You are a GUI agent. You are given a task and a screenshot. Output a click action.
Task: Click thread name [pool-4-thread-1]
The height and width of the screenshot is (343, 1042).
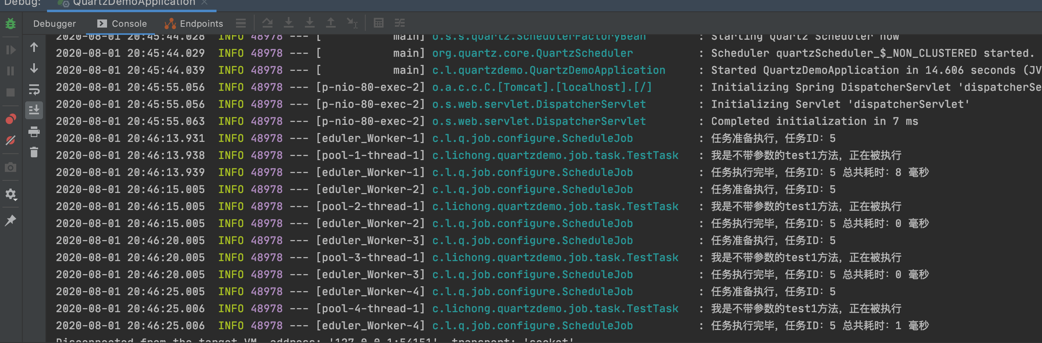point(371,309)
